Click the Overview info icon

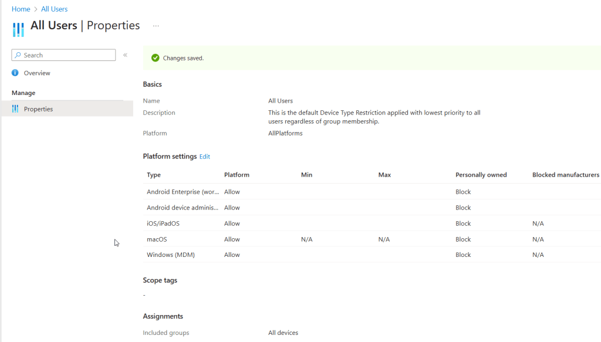point(15,73)
